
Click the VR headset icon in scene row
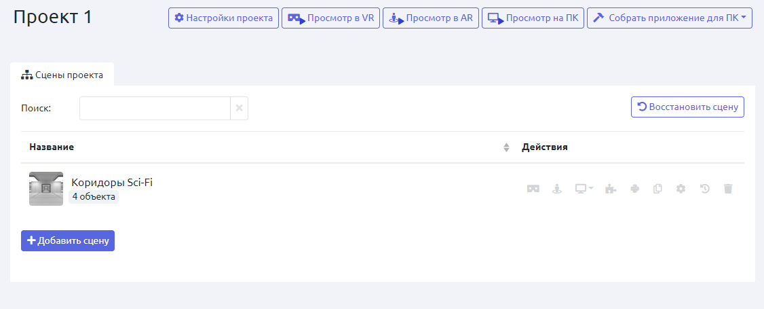(533, 189)
